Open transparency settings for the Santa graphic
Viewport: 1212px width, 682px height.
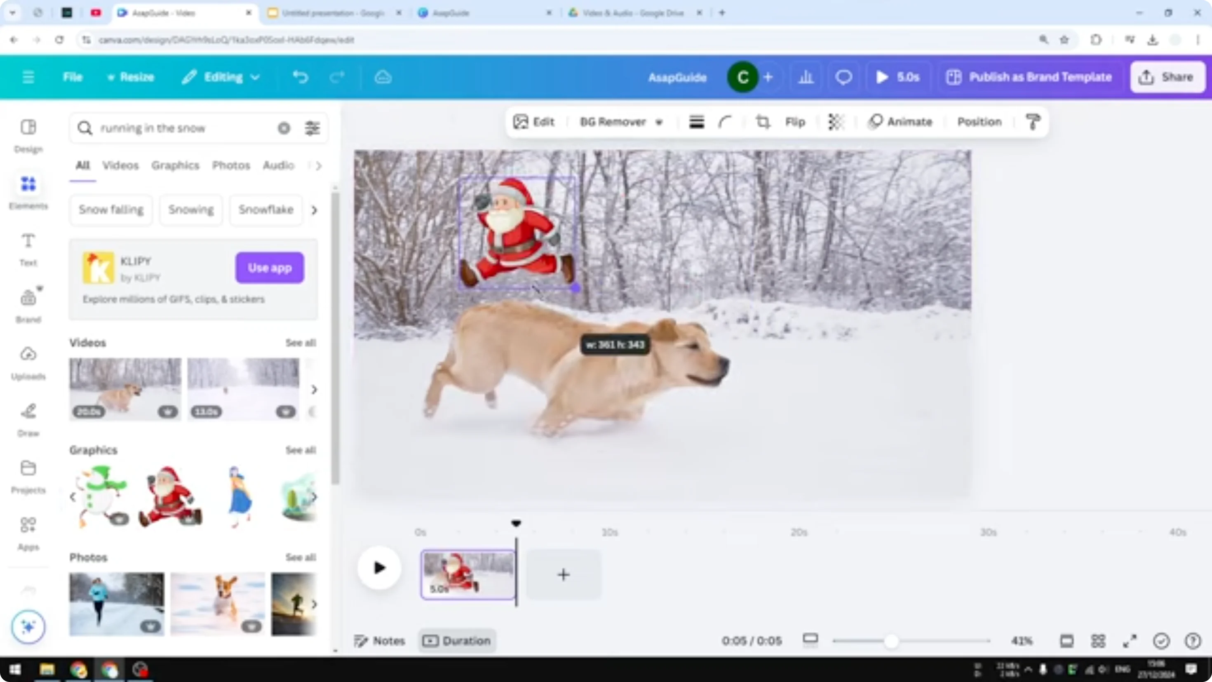click(x=836, y=122)
